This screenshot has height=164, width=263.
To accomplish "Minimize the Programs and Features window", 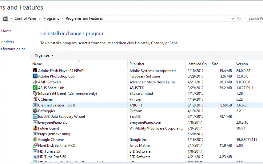I will (x=259, y=7).
